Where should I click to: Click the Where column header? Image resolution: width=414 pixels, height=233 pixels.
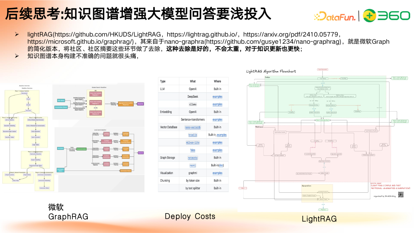217,81
